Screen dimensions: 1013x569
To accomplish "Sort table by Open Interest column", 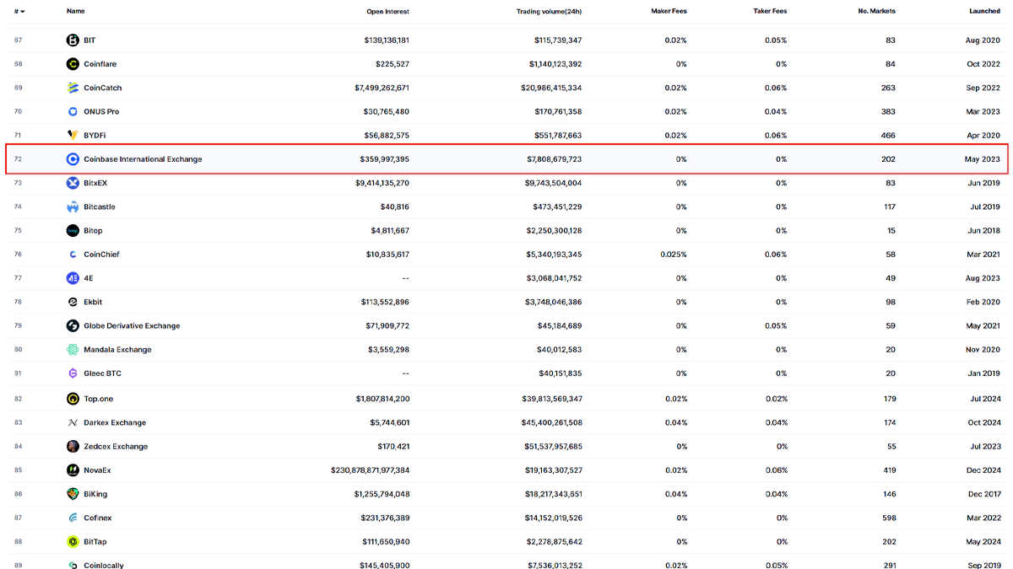I will tap(387, 12).
